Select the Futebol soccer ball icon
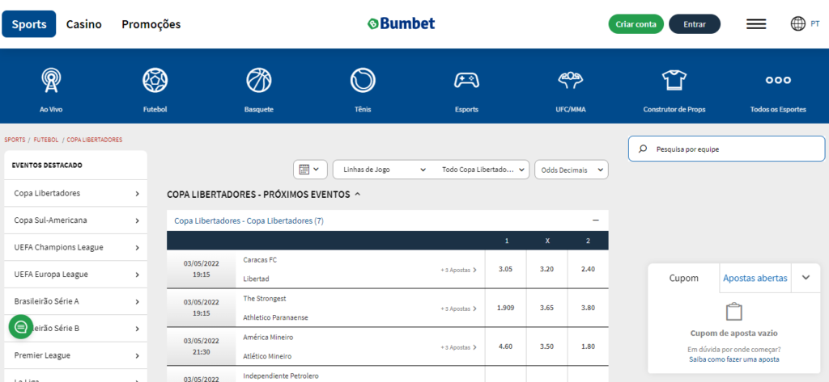This screenshot has width=829, height=382. click(155, 81)
